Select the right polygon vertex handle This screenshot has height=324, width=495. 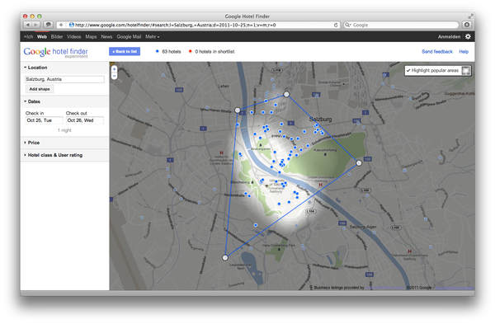359,163
